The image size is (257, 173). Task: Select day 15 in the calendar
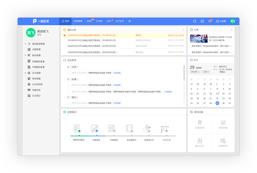pyautogui.click(x=217, y=93)
